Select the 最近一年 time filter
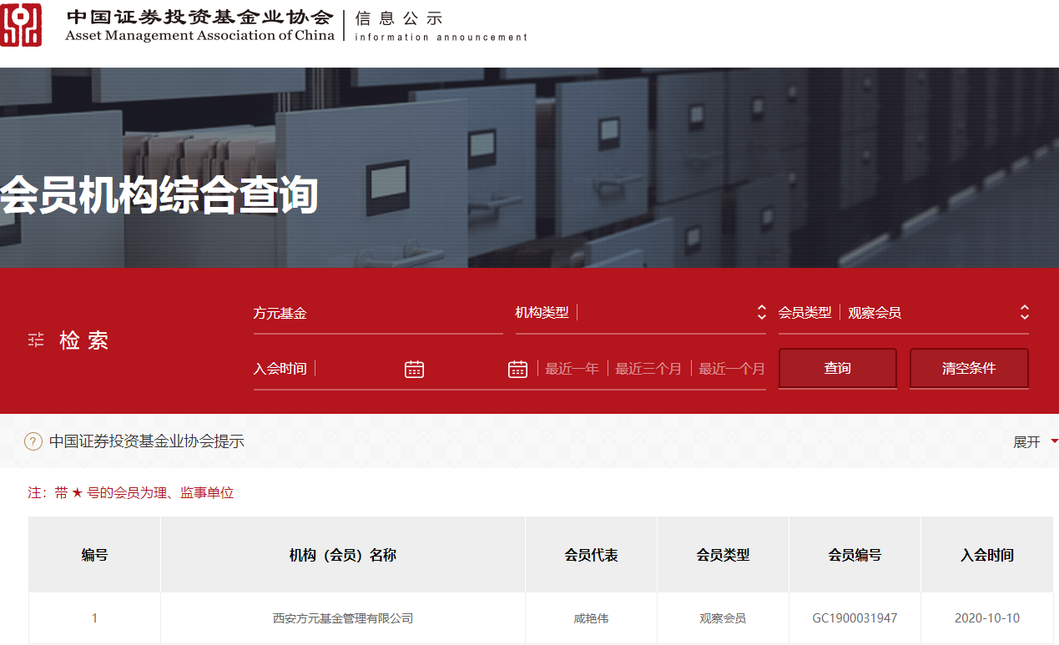This screenshot has width=1059, height=645. (x=572, y=369)
